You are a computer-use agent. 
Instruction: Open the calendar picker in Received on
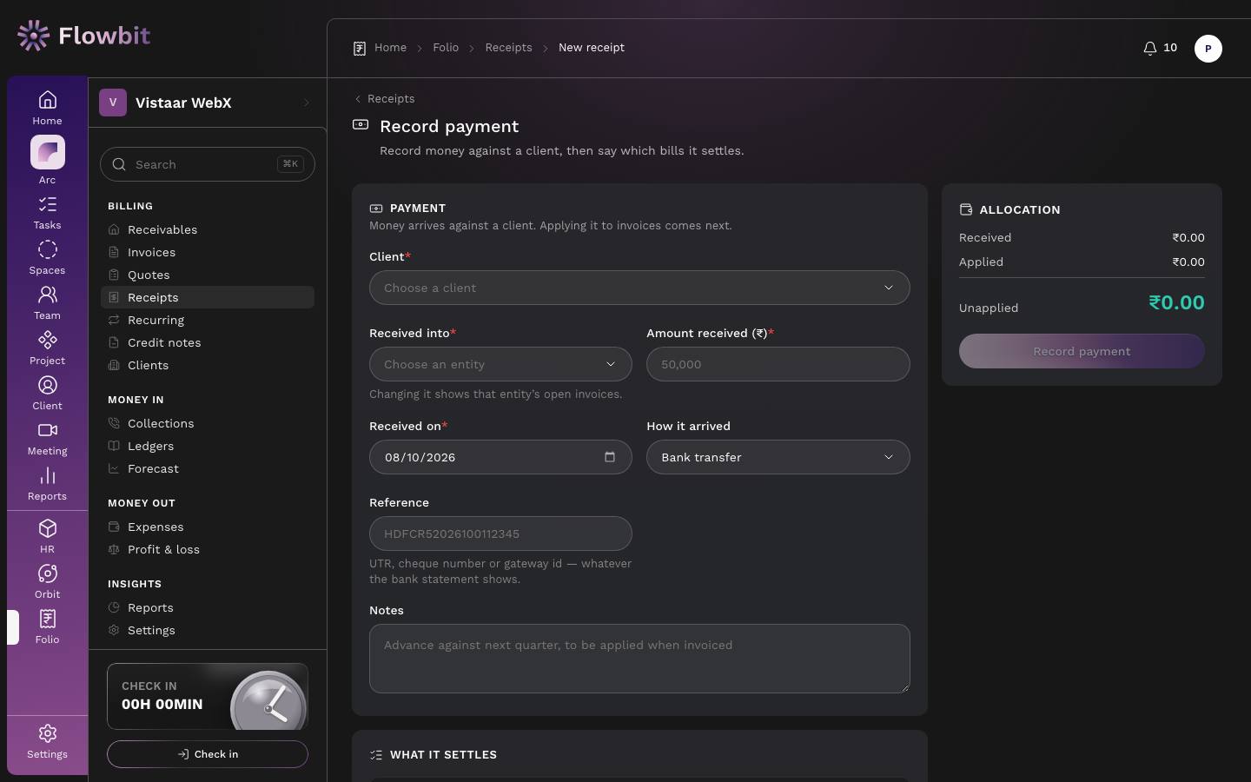coord(610,457)
